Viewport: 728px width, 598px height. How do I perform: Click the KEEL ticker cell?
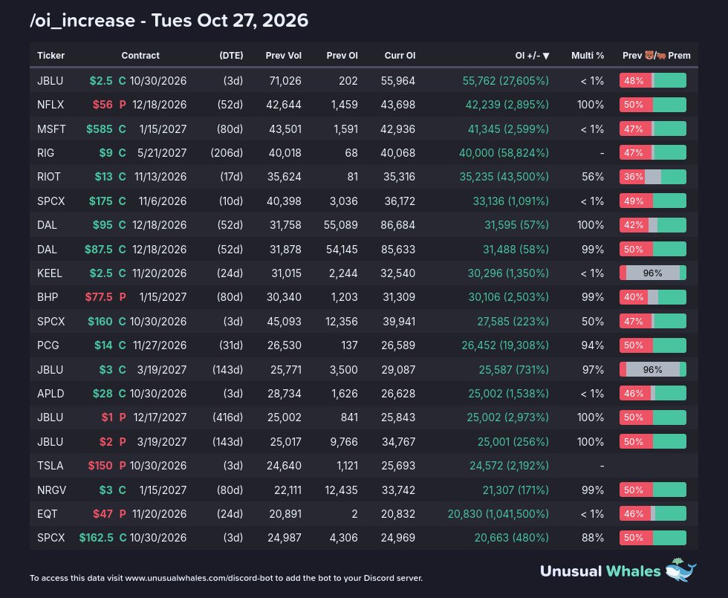point(49,273)
